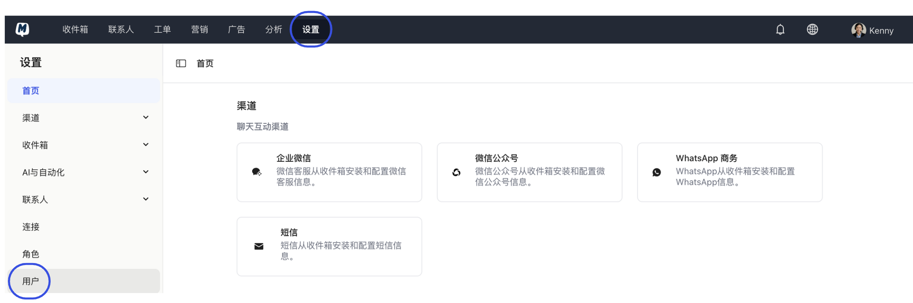Click the 短信 card description text
The width and height of the screenshot is (913, 303).
(x=341, y=251)
